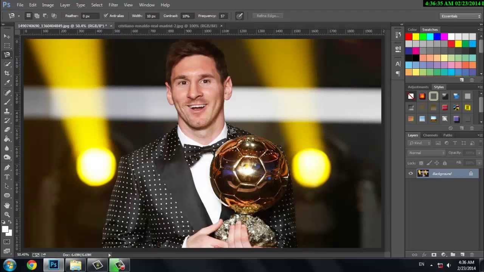Select the Eyedropper tool

click(7, 83)
